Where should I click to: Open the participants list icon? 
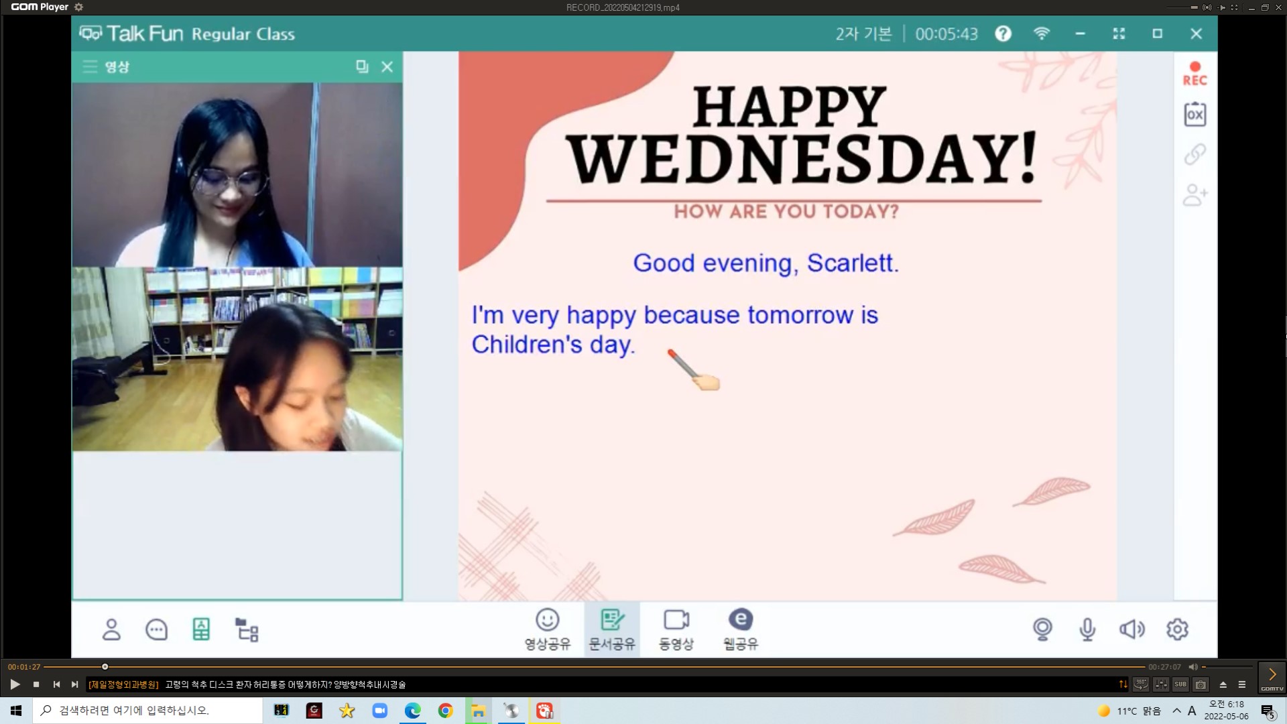111,629
